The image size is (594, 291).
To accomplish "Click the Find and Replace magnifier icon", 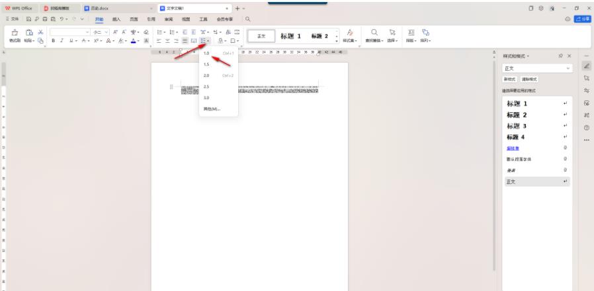I will 374,32.
